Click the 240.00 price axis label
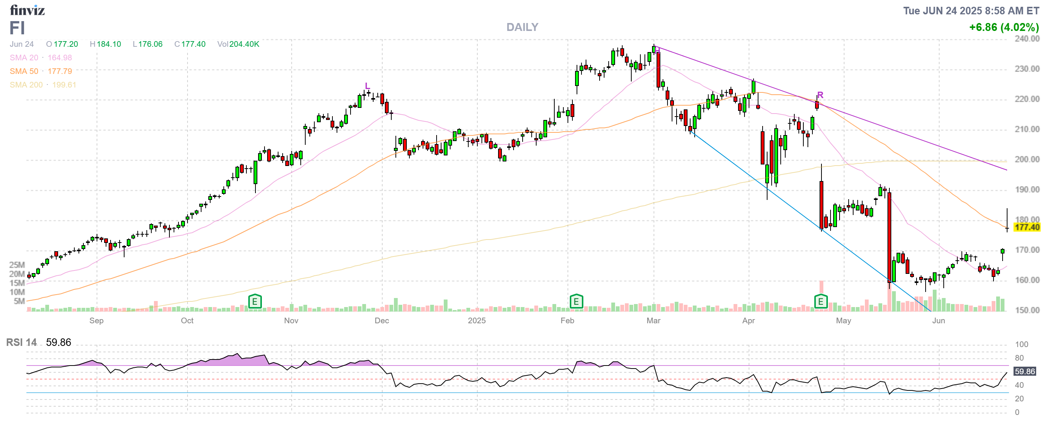Screen dimensions: 1049x424 pyautogui.click(x=1027, y=38)
